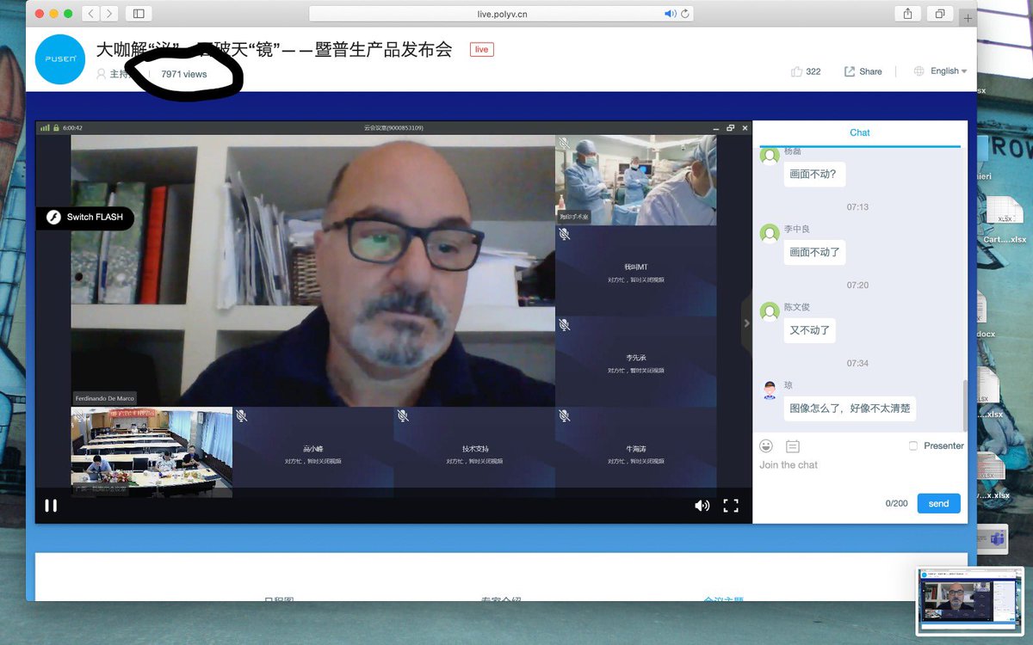Select the Chat tab
The width and height of the screenshot is (1033, 645).
coord(859,132)
